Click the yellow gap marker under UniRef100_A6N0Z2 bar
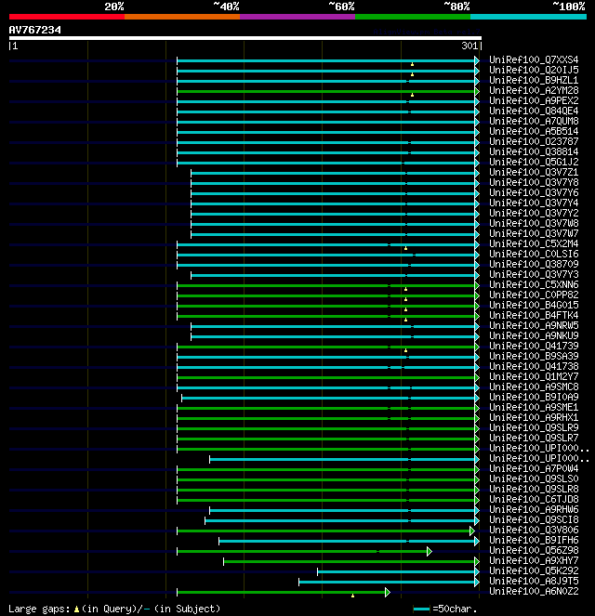595x616 pixels. pos(352,596)
